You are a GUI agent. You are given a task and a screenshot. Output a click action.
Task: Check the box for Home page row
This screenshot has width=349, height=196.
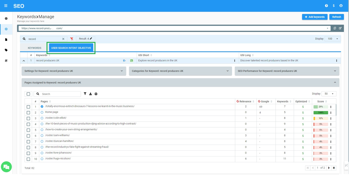tap(28, 113)
